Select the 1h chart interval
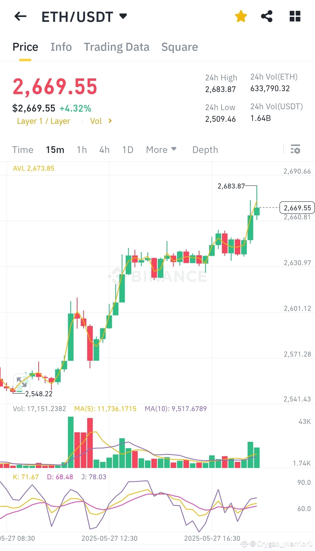 coord(81,149)
